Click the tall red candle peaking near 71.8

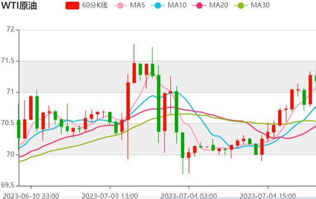[134, 73]
